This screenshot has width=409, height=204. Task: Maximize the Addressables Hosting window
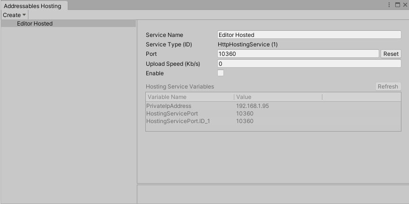click(397, 5)
